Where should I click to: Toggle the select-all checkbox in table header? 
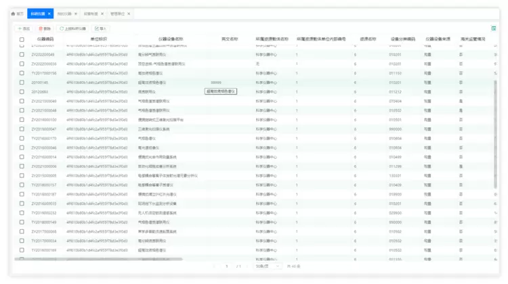22,40
